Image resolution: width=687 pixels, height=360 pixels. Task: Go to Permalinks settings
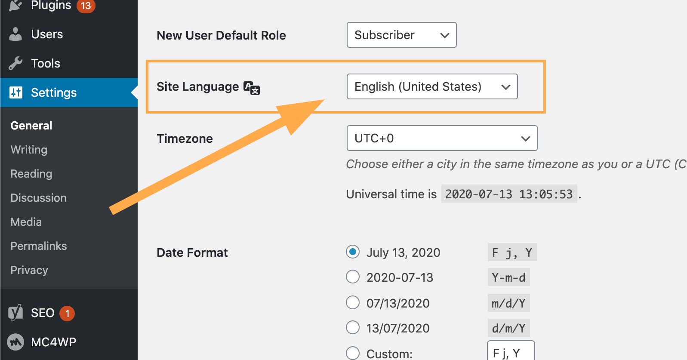[39, 246]
